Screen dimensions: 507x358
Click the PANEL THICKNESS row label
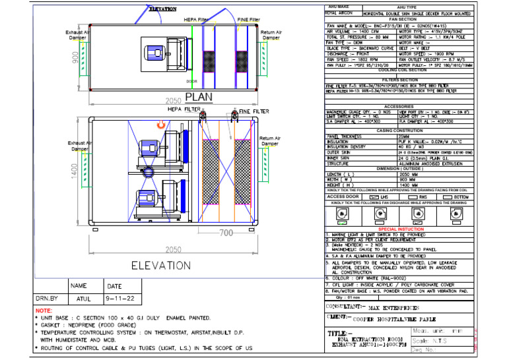345,136
